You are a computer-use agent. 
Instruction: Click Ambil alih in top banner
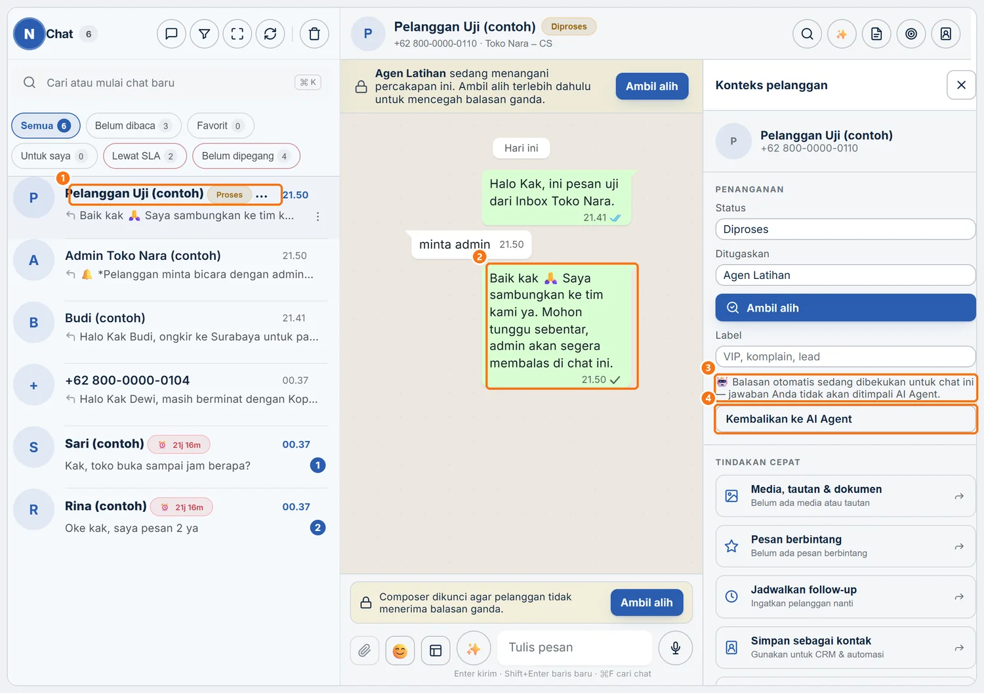click(651, 86)
